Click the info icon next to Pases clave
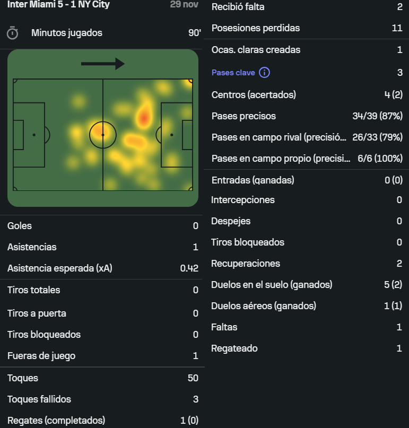 click(x=264, y=73)
